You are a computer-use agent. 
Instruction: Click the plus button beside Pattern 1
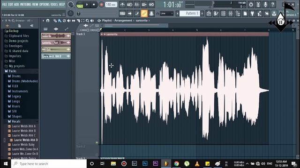(x=202, y=14)
